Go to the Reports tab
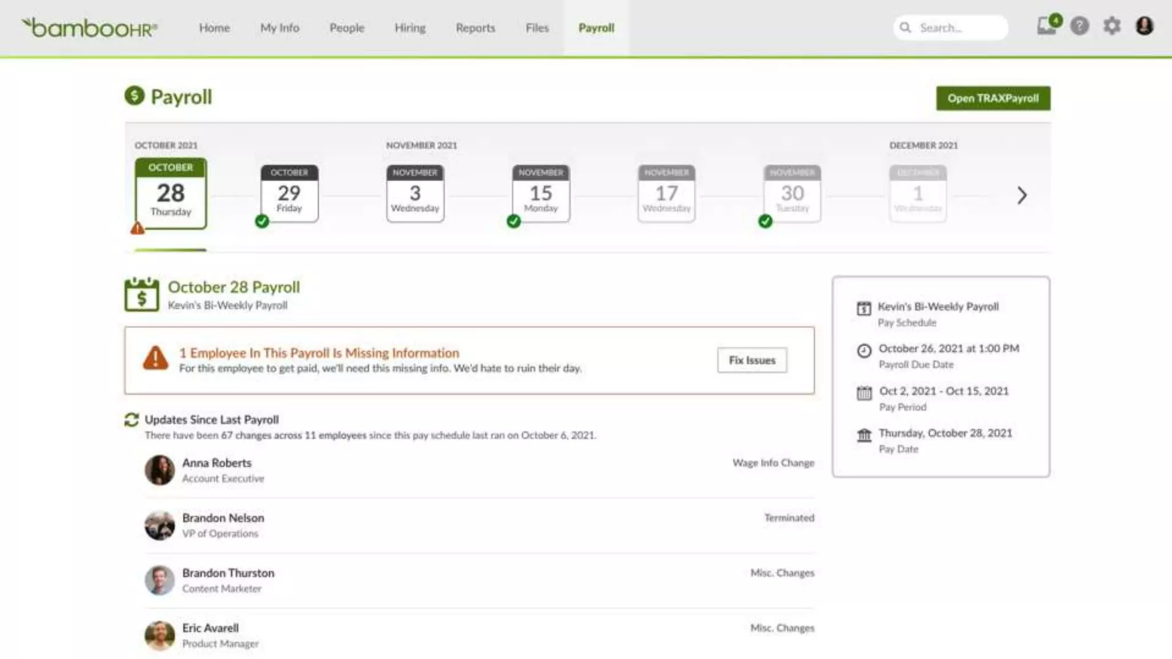This screenshot has width=1172, height=659. pos(475,28)
